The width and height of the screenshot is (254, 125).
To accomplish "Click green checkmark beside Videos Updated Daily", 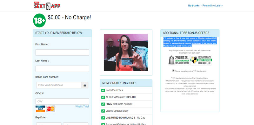I will (x=103, y=111).
